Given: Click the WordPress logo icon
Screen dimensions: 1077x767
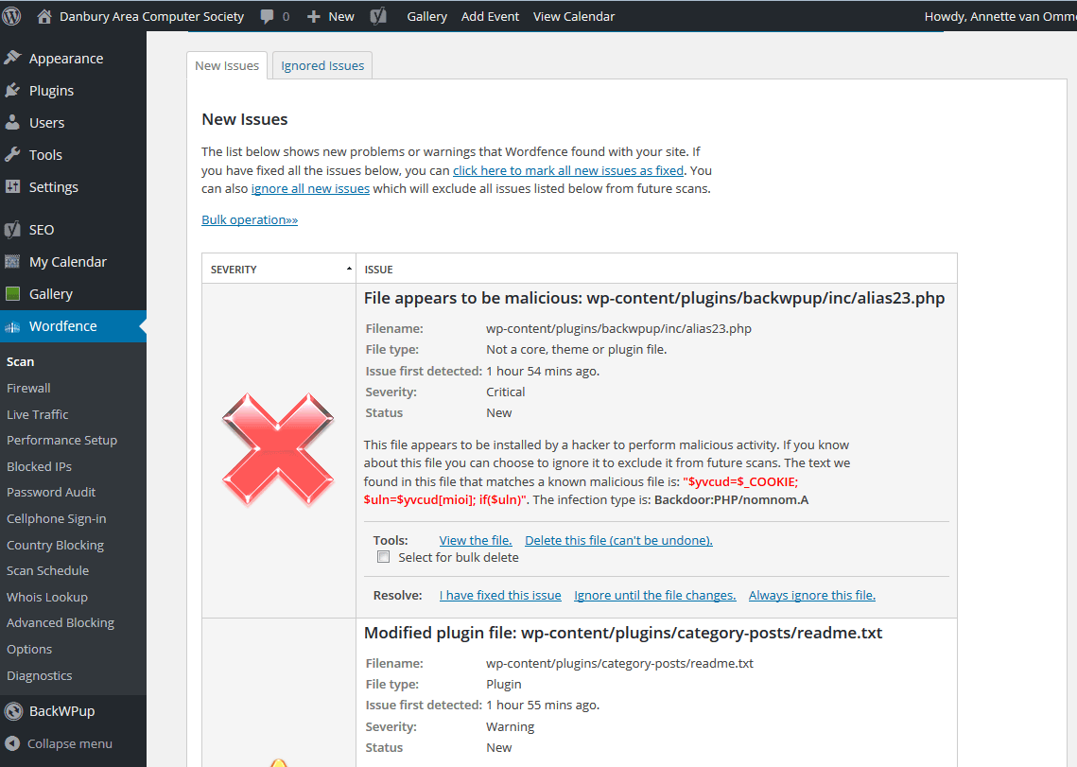Looking at the screenshot, I should click(11, 16).
